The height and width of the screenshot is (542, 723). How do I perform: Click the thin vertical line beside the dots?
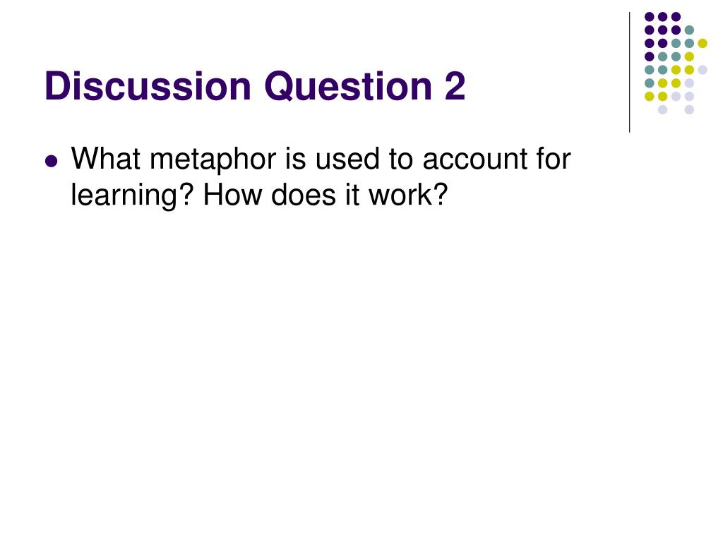629,73
